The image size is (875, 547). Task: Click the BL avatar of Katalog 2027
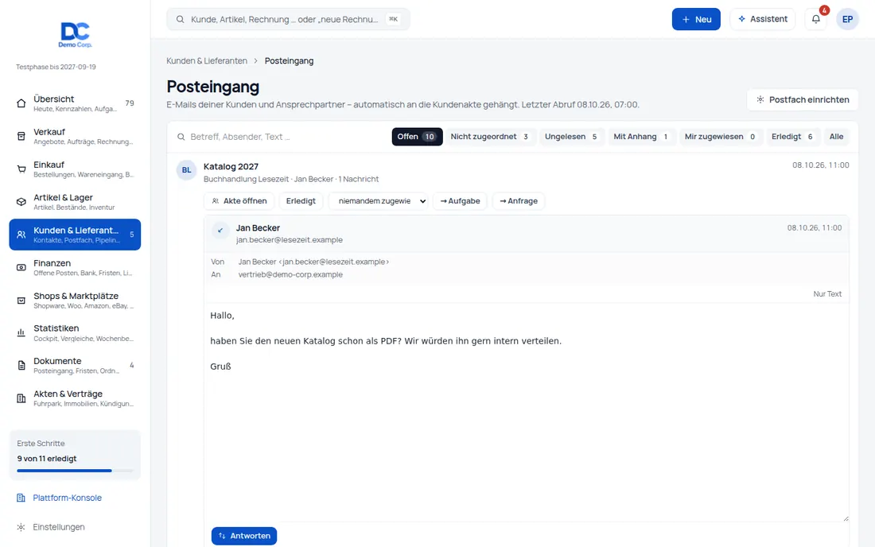[x=186, y=170]
